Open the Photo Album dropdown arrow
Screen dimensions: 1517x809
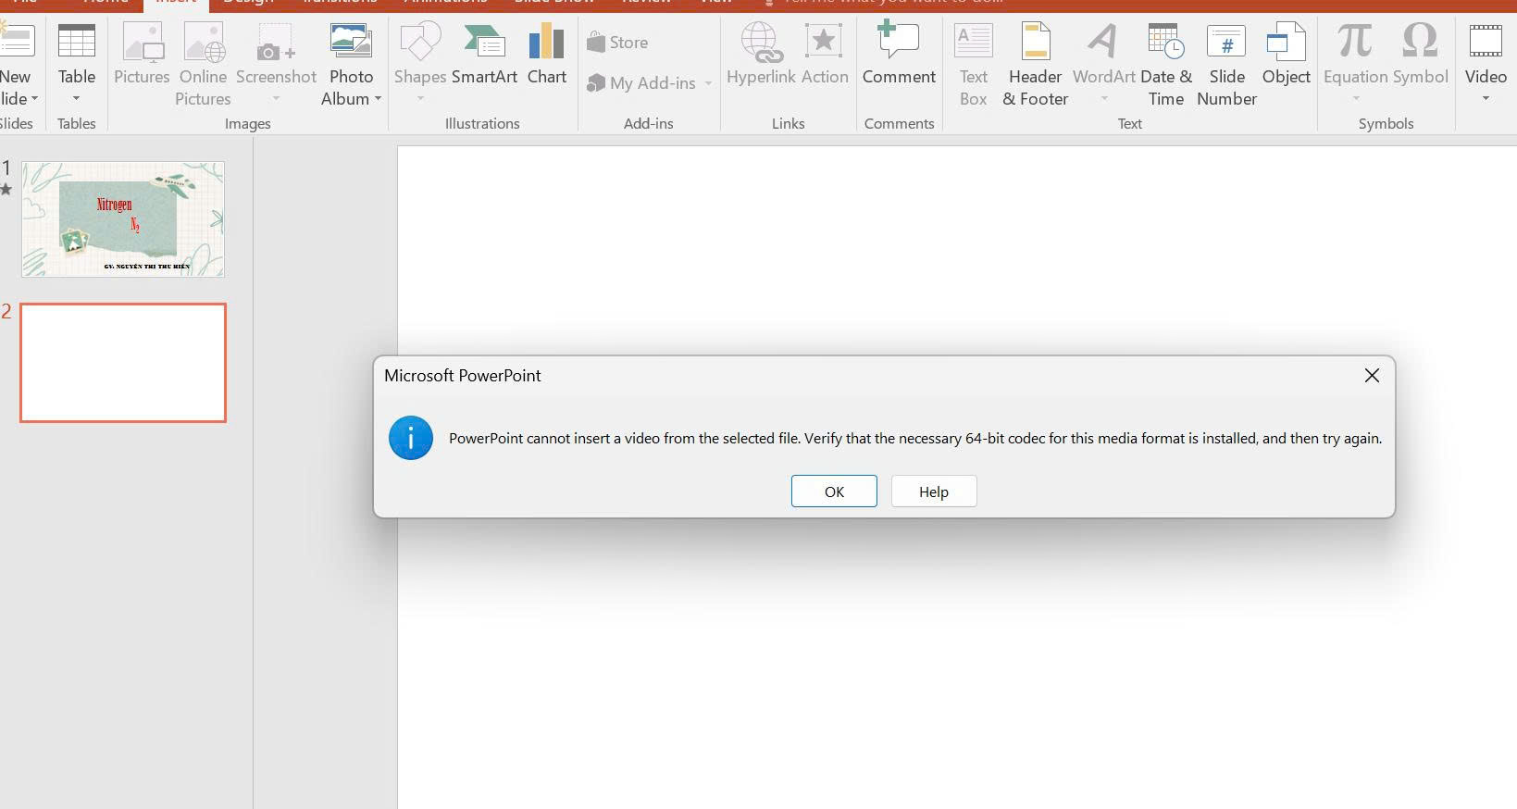pos(378,99)
